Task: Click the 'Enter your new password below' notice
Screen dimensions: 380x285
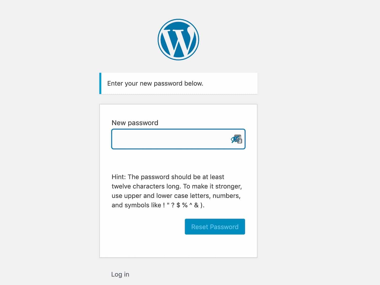Action: tap(155, 83)
